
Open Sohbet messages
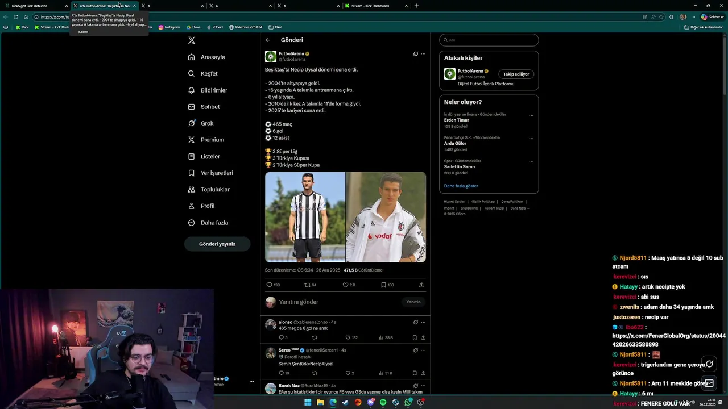204,107
